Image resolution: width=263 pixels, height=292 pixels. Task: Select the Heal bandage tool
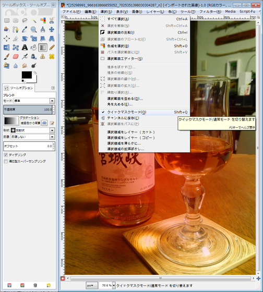[52, 57]
